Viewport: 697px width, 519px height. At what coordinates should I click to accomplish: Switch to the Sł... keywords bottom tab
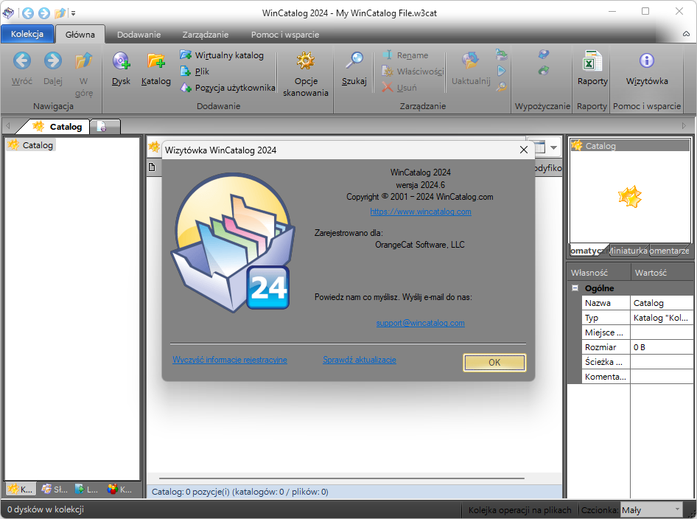point(55,490)
